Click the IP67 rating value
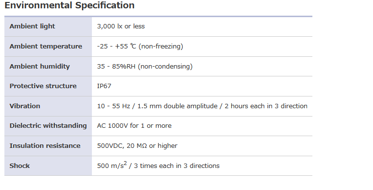 click(x=104, y=86)
